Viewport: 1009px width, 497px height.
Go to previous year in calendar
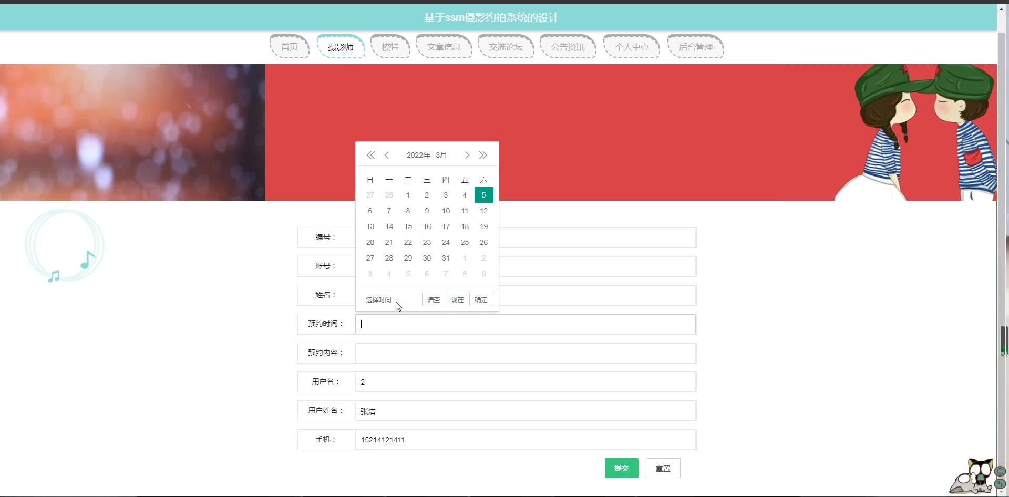(x=370, y=155)
